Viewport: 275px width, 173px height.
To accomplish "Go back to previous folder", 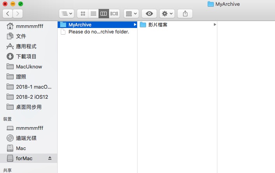I will click(8, 14).
